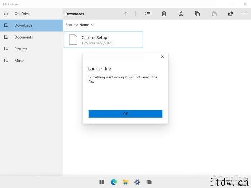Open the Windows Start button

coord(102,182)
